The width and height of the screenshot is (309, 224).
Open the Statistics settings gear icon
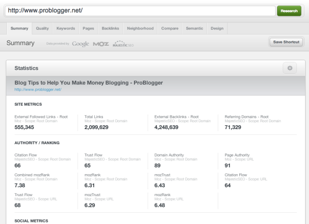[289, 68]
